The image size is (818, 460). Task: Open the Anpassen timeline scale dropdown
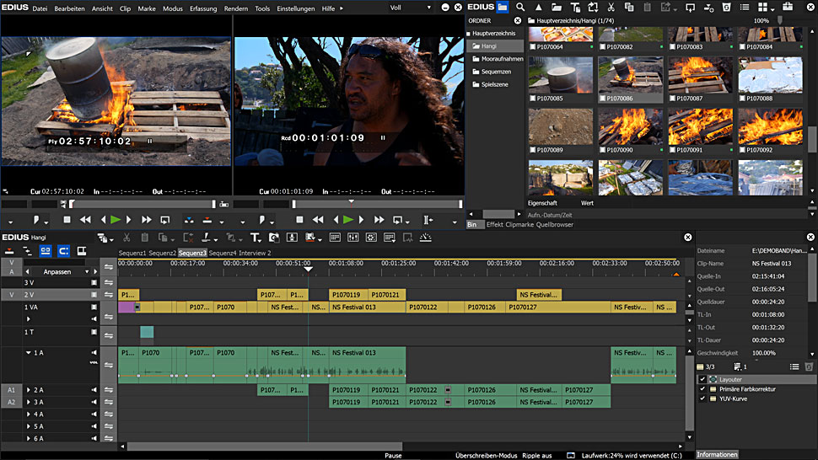pos(87,272)
